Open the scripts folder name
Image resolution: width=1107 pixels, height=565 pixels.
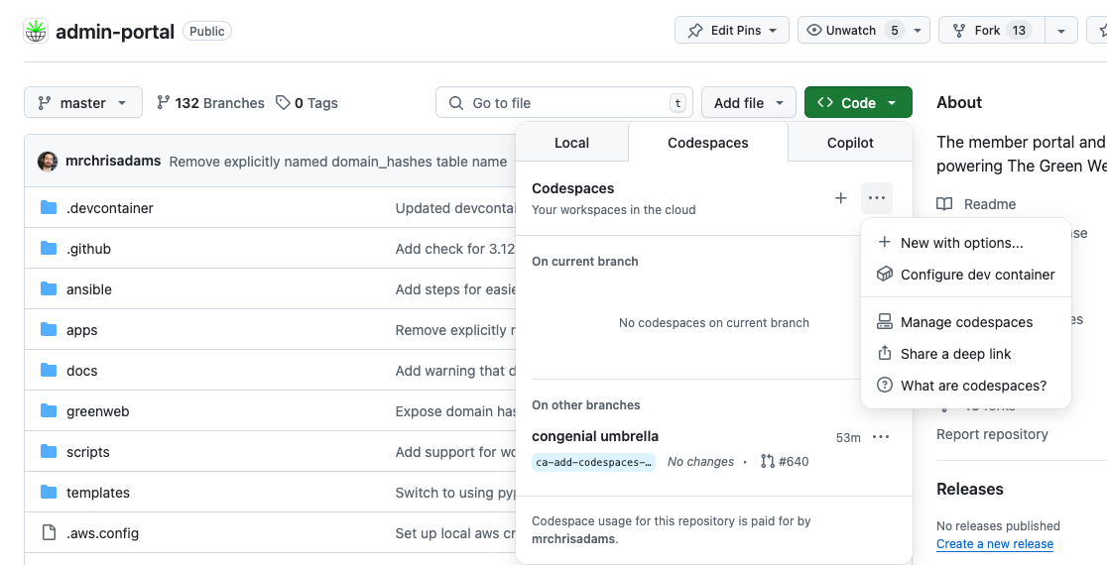click(88, 452)
